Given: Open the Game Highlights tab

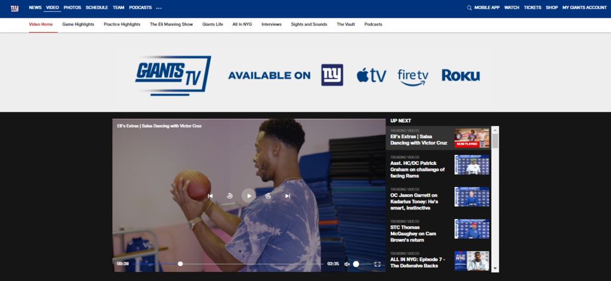Looking at the screenshot, I should 78,24.
